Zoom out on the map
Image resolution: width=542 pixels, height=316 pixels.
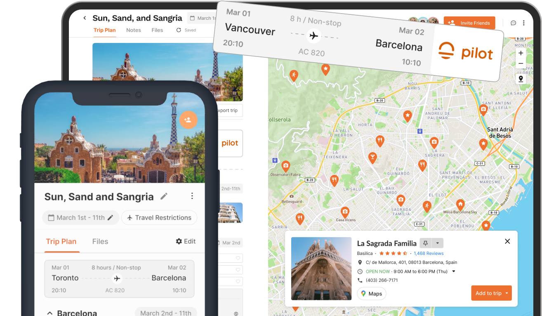tap(521, 64)
